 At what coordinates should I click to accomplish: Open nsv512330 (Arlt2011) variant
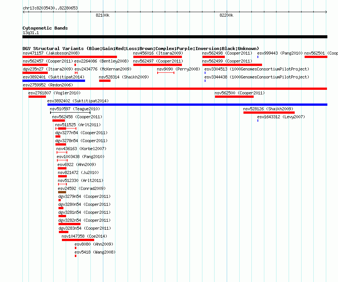pos(81,180)
